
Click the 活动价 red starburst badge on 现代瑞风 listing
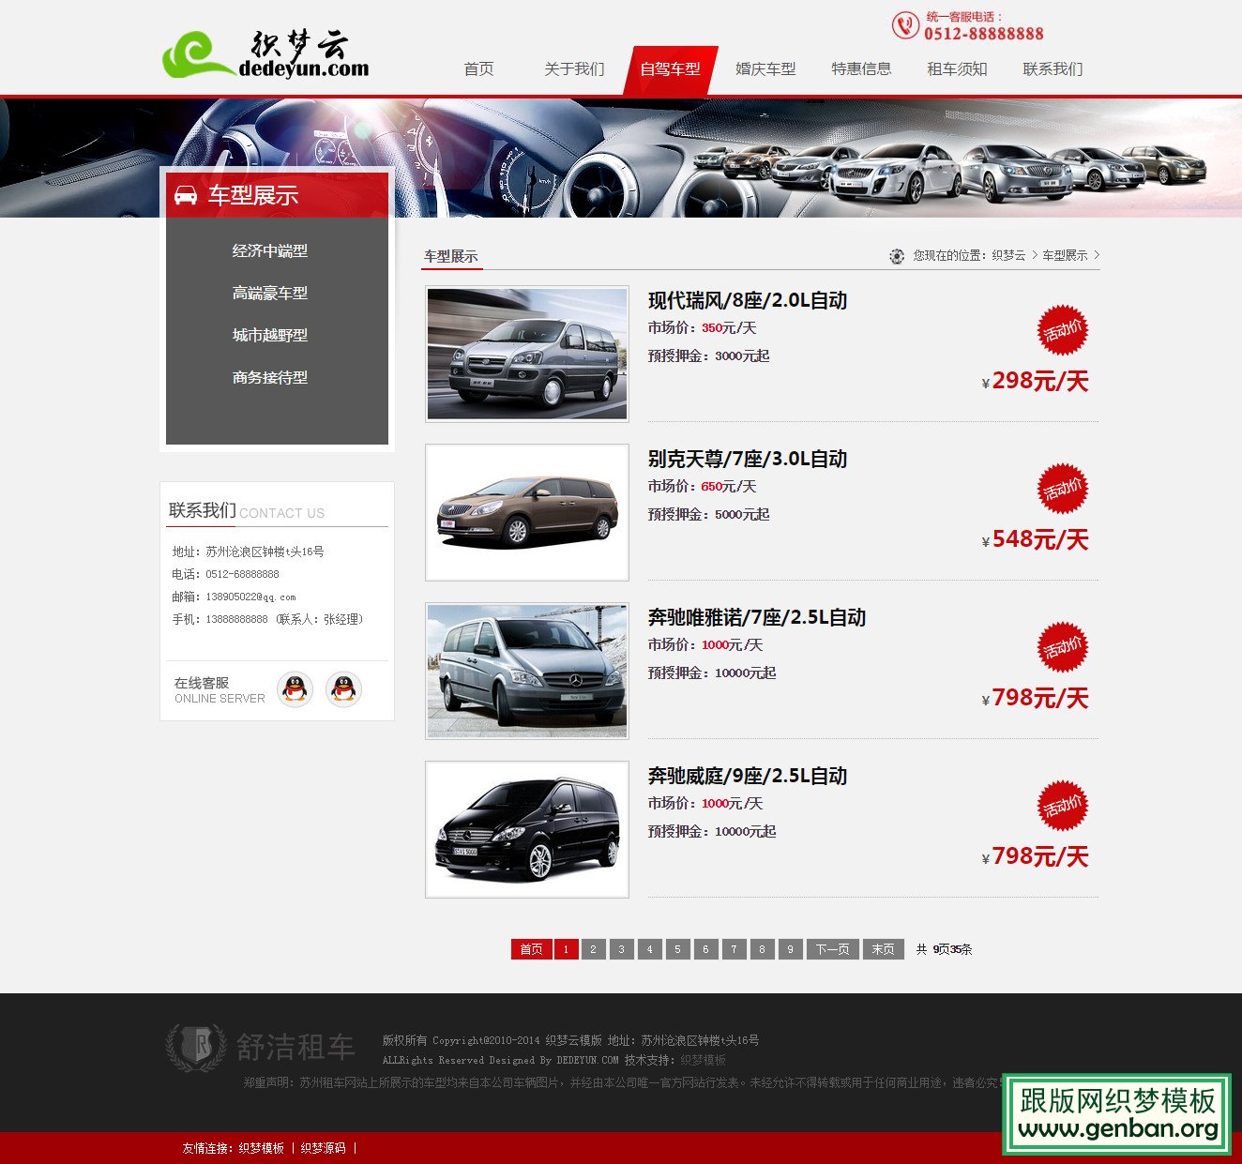(1061, 331)
